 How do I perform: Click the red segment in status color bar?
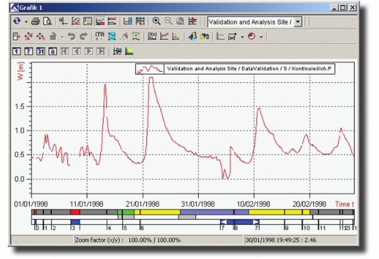click(75, 212)
